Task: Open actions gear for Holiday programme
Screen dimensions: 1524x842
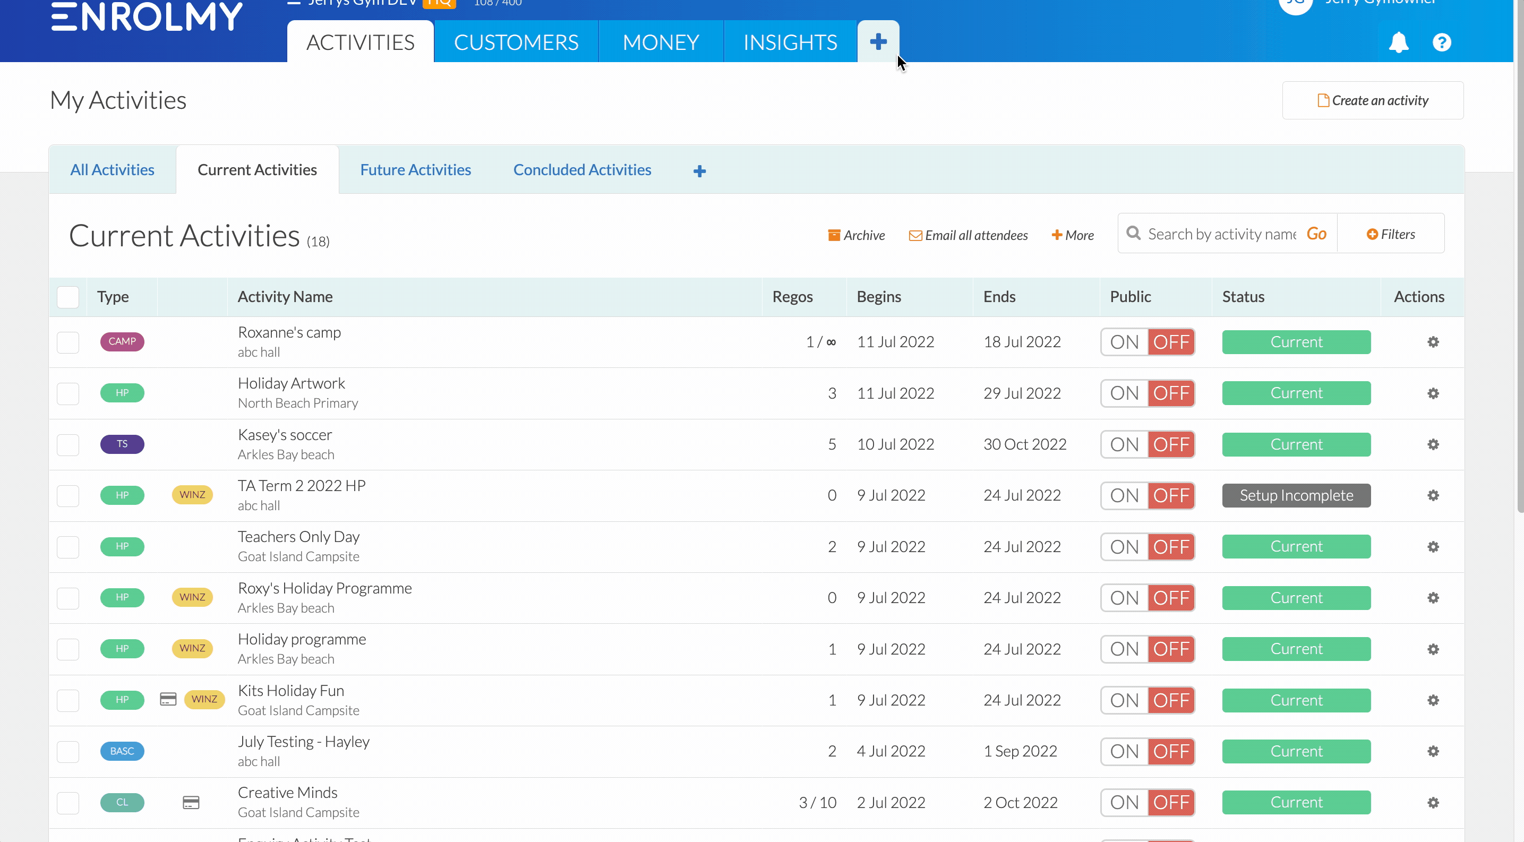Action: click(x=1433, y=649)
